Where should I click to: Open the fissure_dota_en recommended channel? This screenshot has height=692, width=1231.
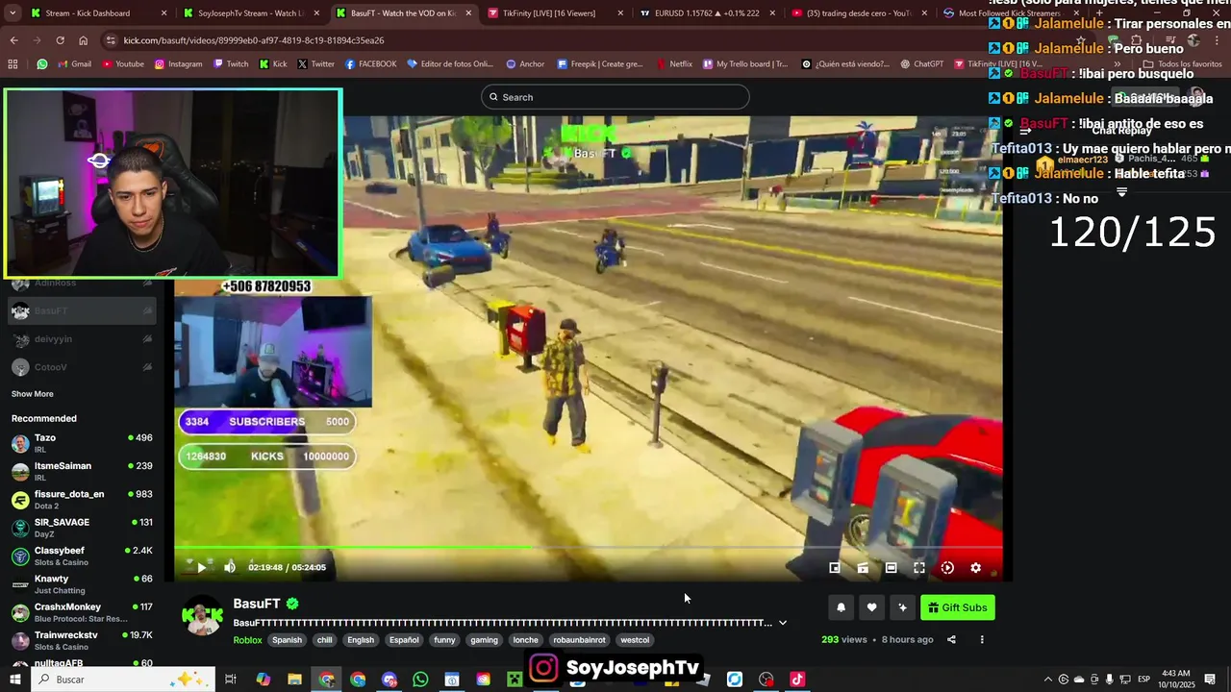click(x=82, y=500)
